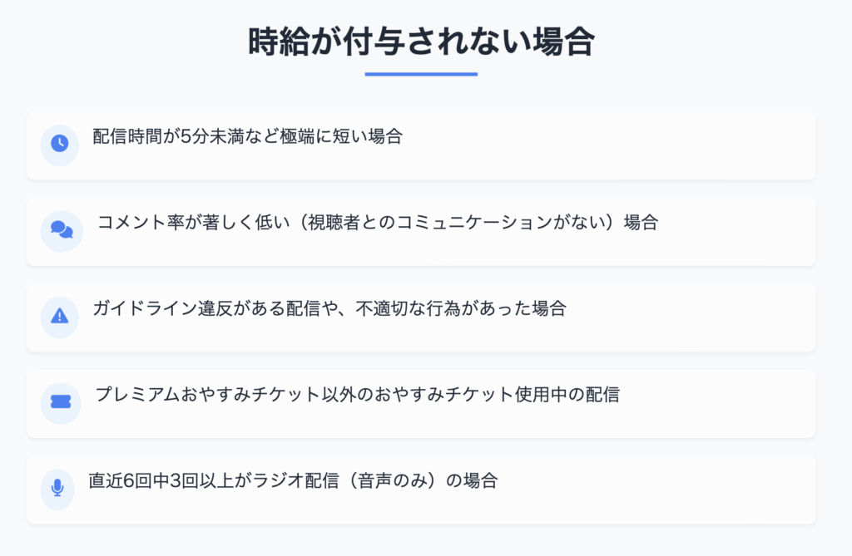Select the heading 時給が付与されない場合
852x556 pixels.
point(421,42)
